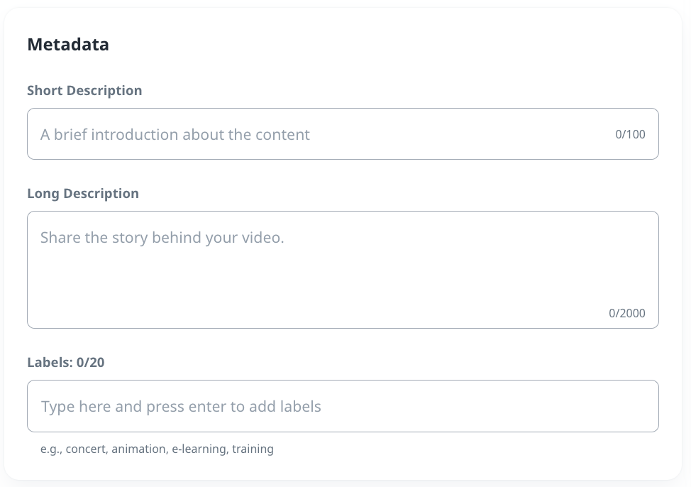The width and height of the screenshot is (691, 487).
Task: Click the word "e-learning" in the examples
Action: coord(199,449)
